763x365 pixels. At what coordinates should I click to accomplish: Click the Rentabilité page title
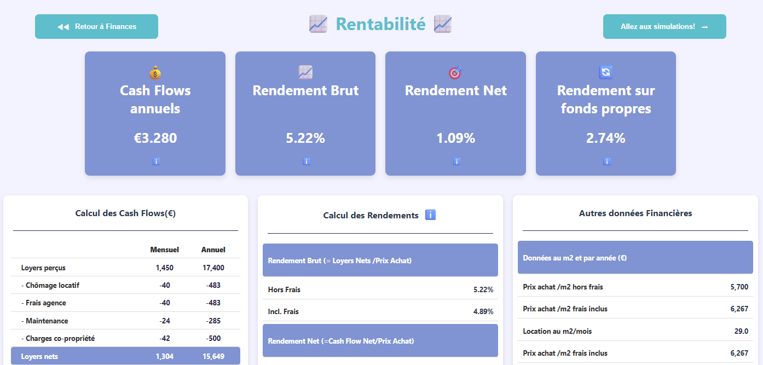(380, 24)
